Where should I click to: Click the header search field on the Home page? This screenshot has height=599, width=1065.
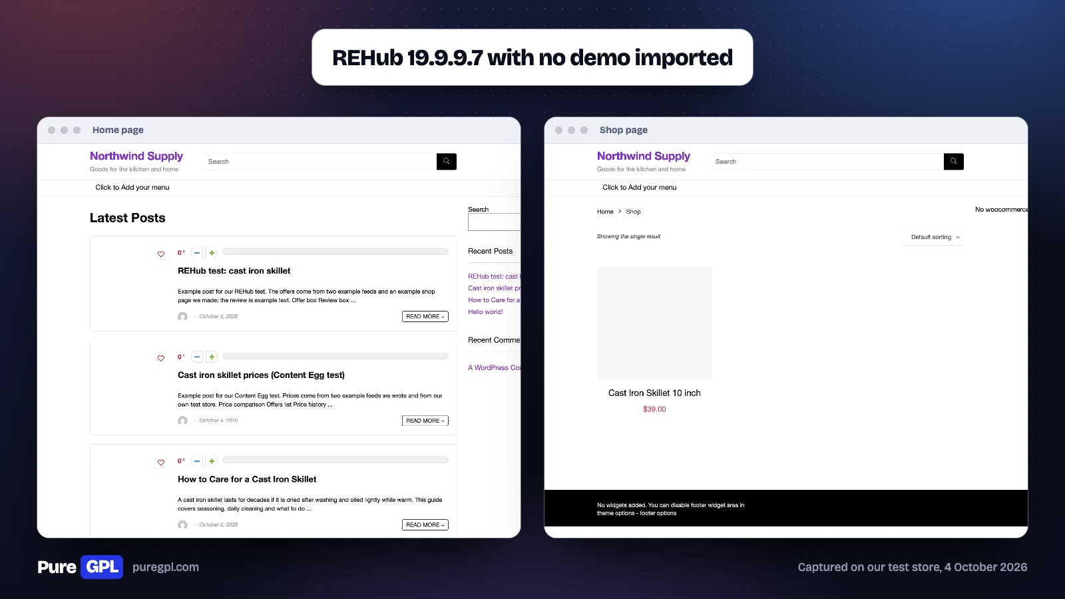(x=320, y=161)
